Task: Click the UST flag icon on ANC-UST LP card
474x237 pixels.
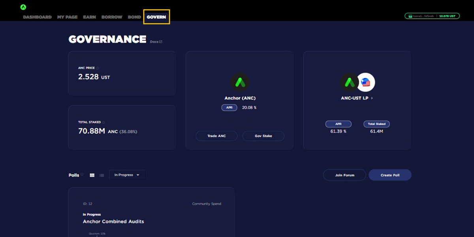Action: coord(366,83)
